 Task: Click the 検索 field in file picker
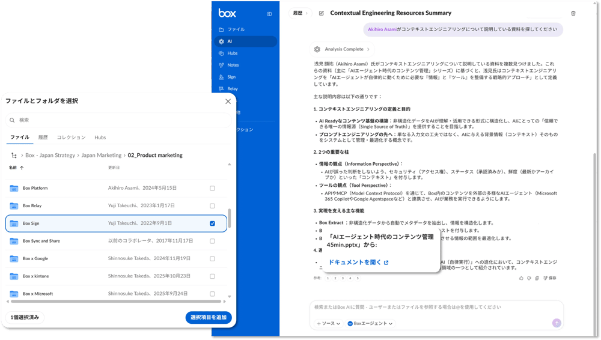click(x=119, y=120)
